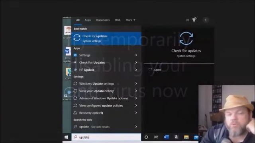The height and width of the screenshot is (143, 255).
Task: Click the Check for updates preview title
Action: (186, 51)
